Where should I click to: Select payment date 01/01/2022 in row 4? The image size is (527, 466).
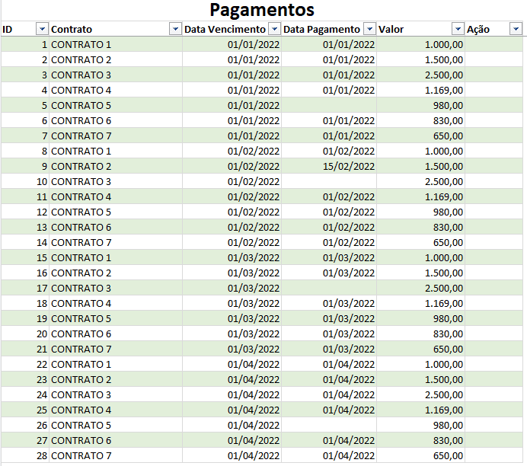pos(329,90)
